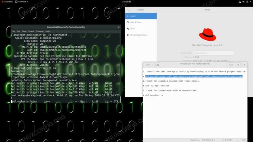Click the volume icon in system tray
Screen dimensions: 253x142
point(244,2)
